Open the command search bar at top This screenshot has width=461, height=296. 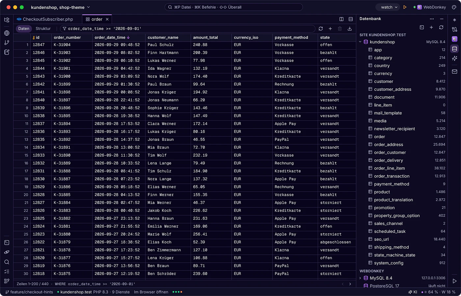click(x=233, y=7)
